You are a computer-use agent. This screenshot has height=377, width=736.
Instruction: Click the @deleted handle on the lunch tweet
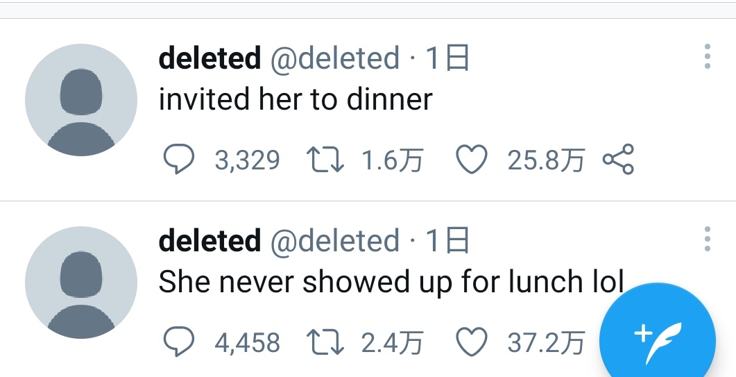click(x=334, y=241)
